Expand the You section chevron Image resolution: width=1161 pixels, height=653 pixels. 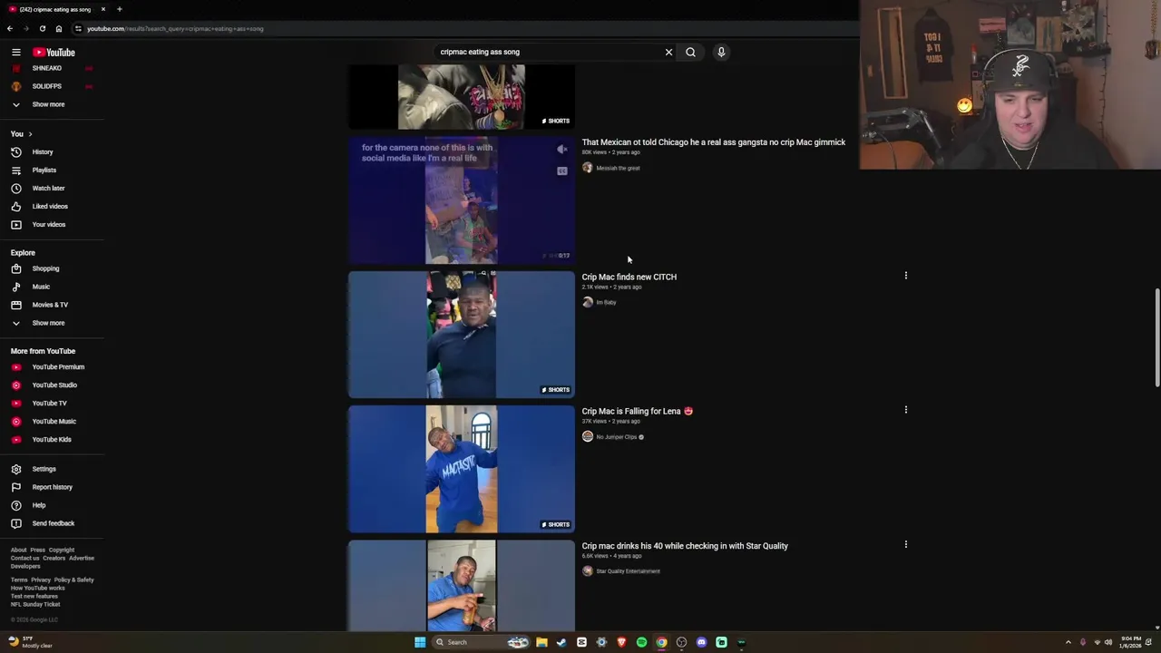(x=30, y=134)
